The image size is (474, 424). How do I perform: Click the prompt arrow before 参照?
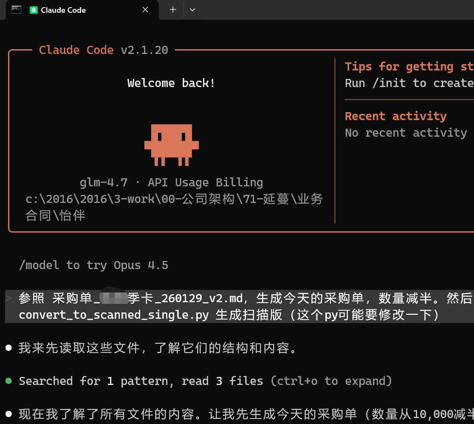pyautogui.click(x=9, y=298)
